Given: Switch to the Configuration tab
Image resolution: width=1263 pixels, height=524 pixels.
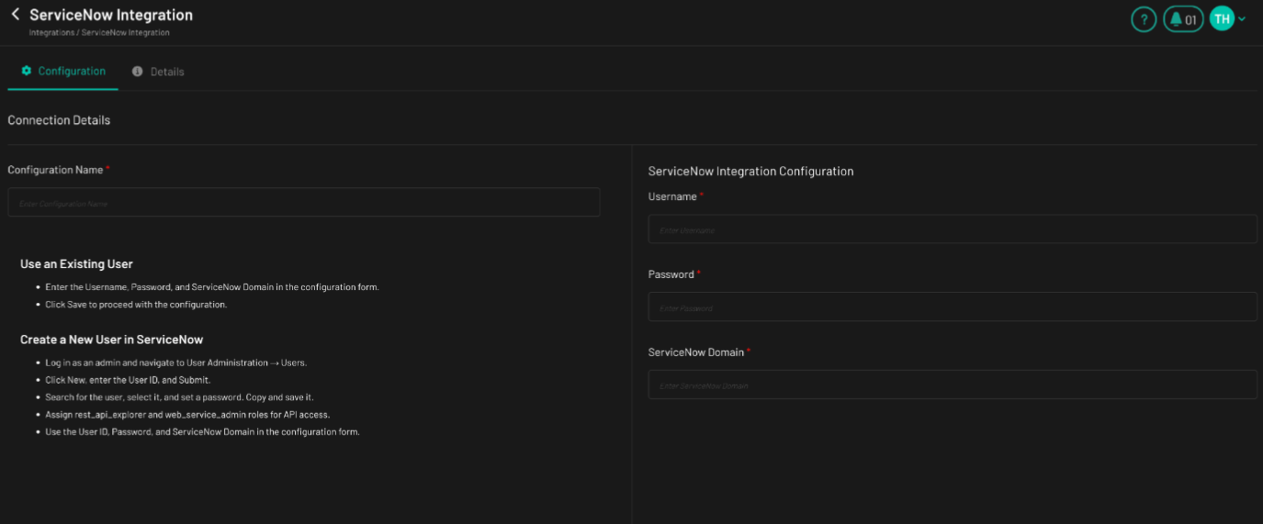Looking at the screenshot, I should point(63,71).
